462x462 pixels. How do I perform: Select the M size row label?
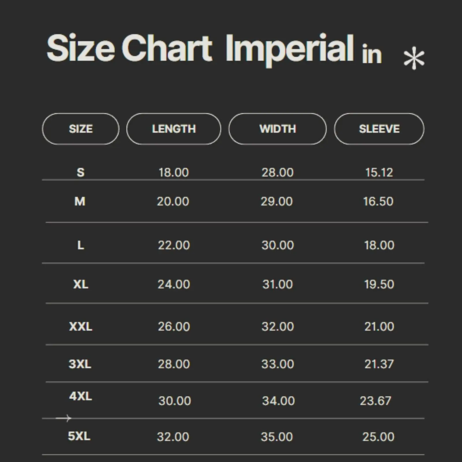pyautogui.click(x=80, y=201)
